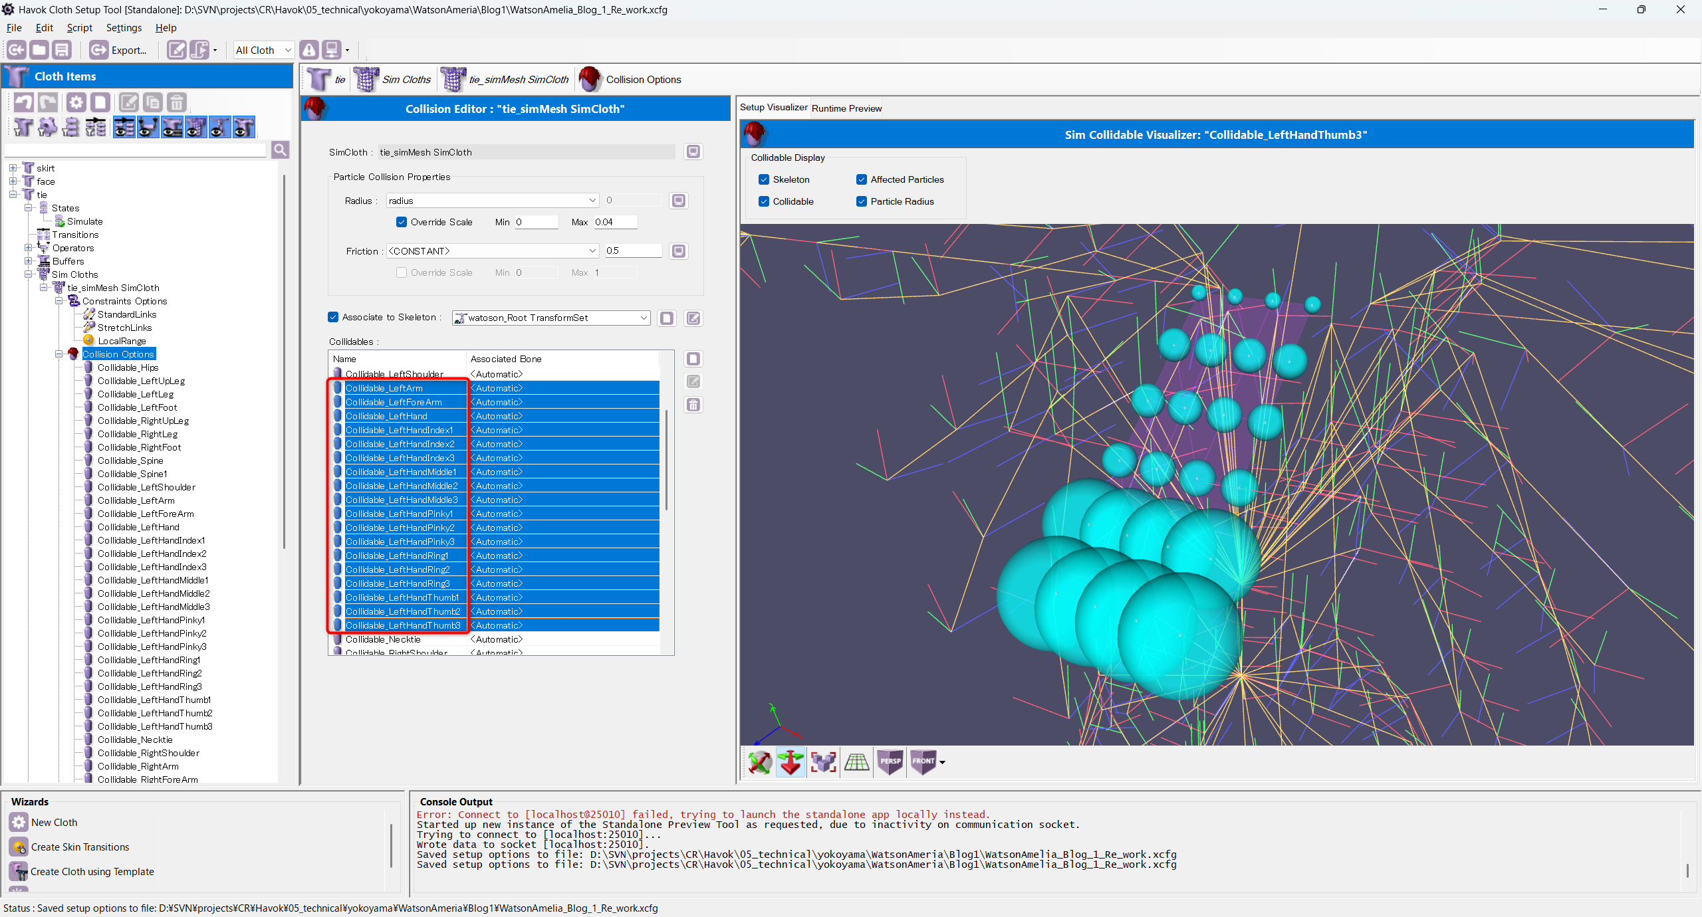Click the SimCloth field browse icon
Image resolution: width=1702 pixels, height=917 pixels.
[693, 152]
